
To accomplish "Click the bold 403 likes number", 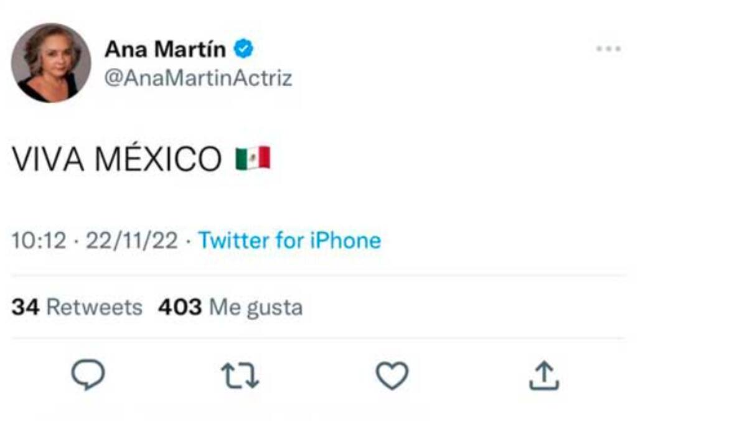I will [x=180, y=307].
